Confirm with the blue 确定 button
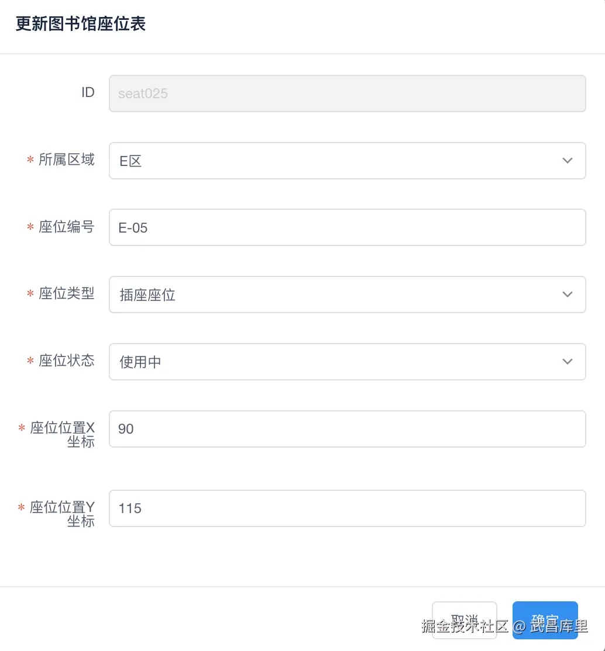The image size is (605, 651). pos(545,620)
